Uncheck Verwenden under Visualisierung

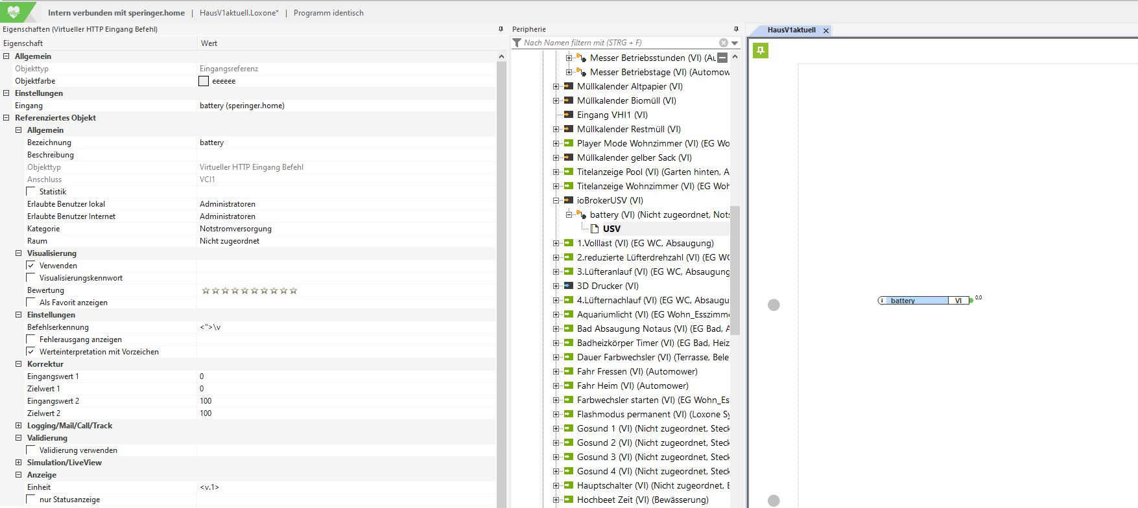pos(31,266)
